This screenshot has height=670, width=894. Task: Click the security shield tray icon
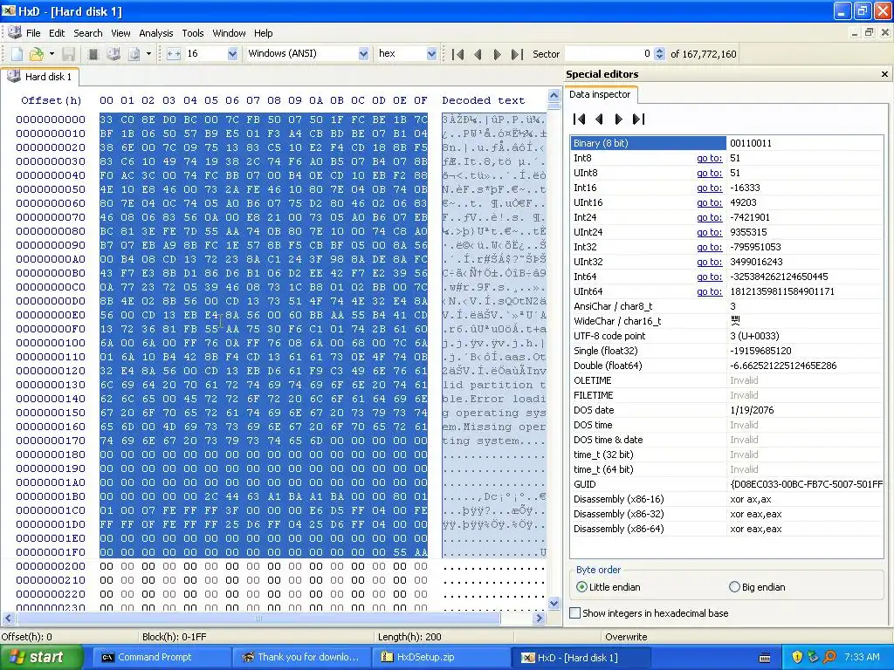pos(796,657)
